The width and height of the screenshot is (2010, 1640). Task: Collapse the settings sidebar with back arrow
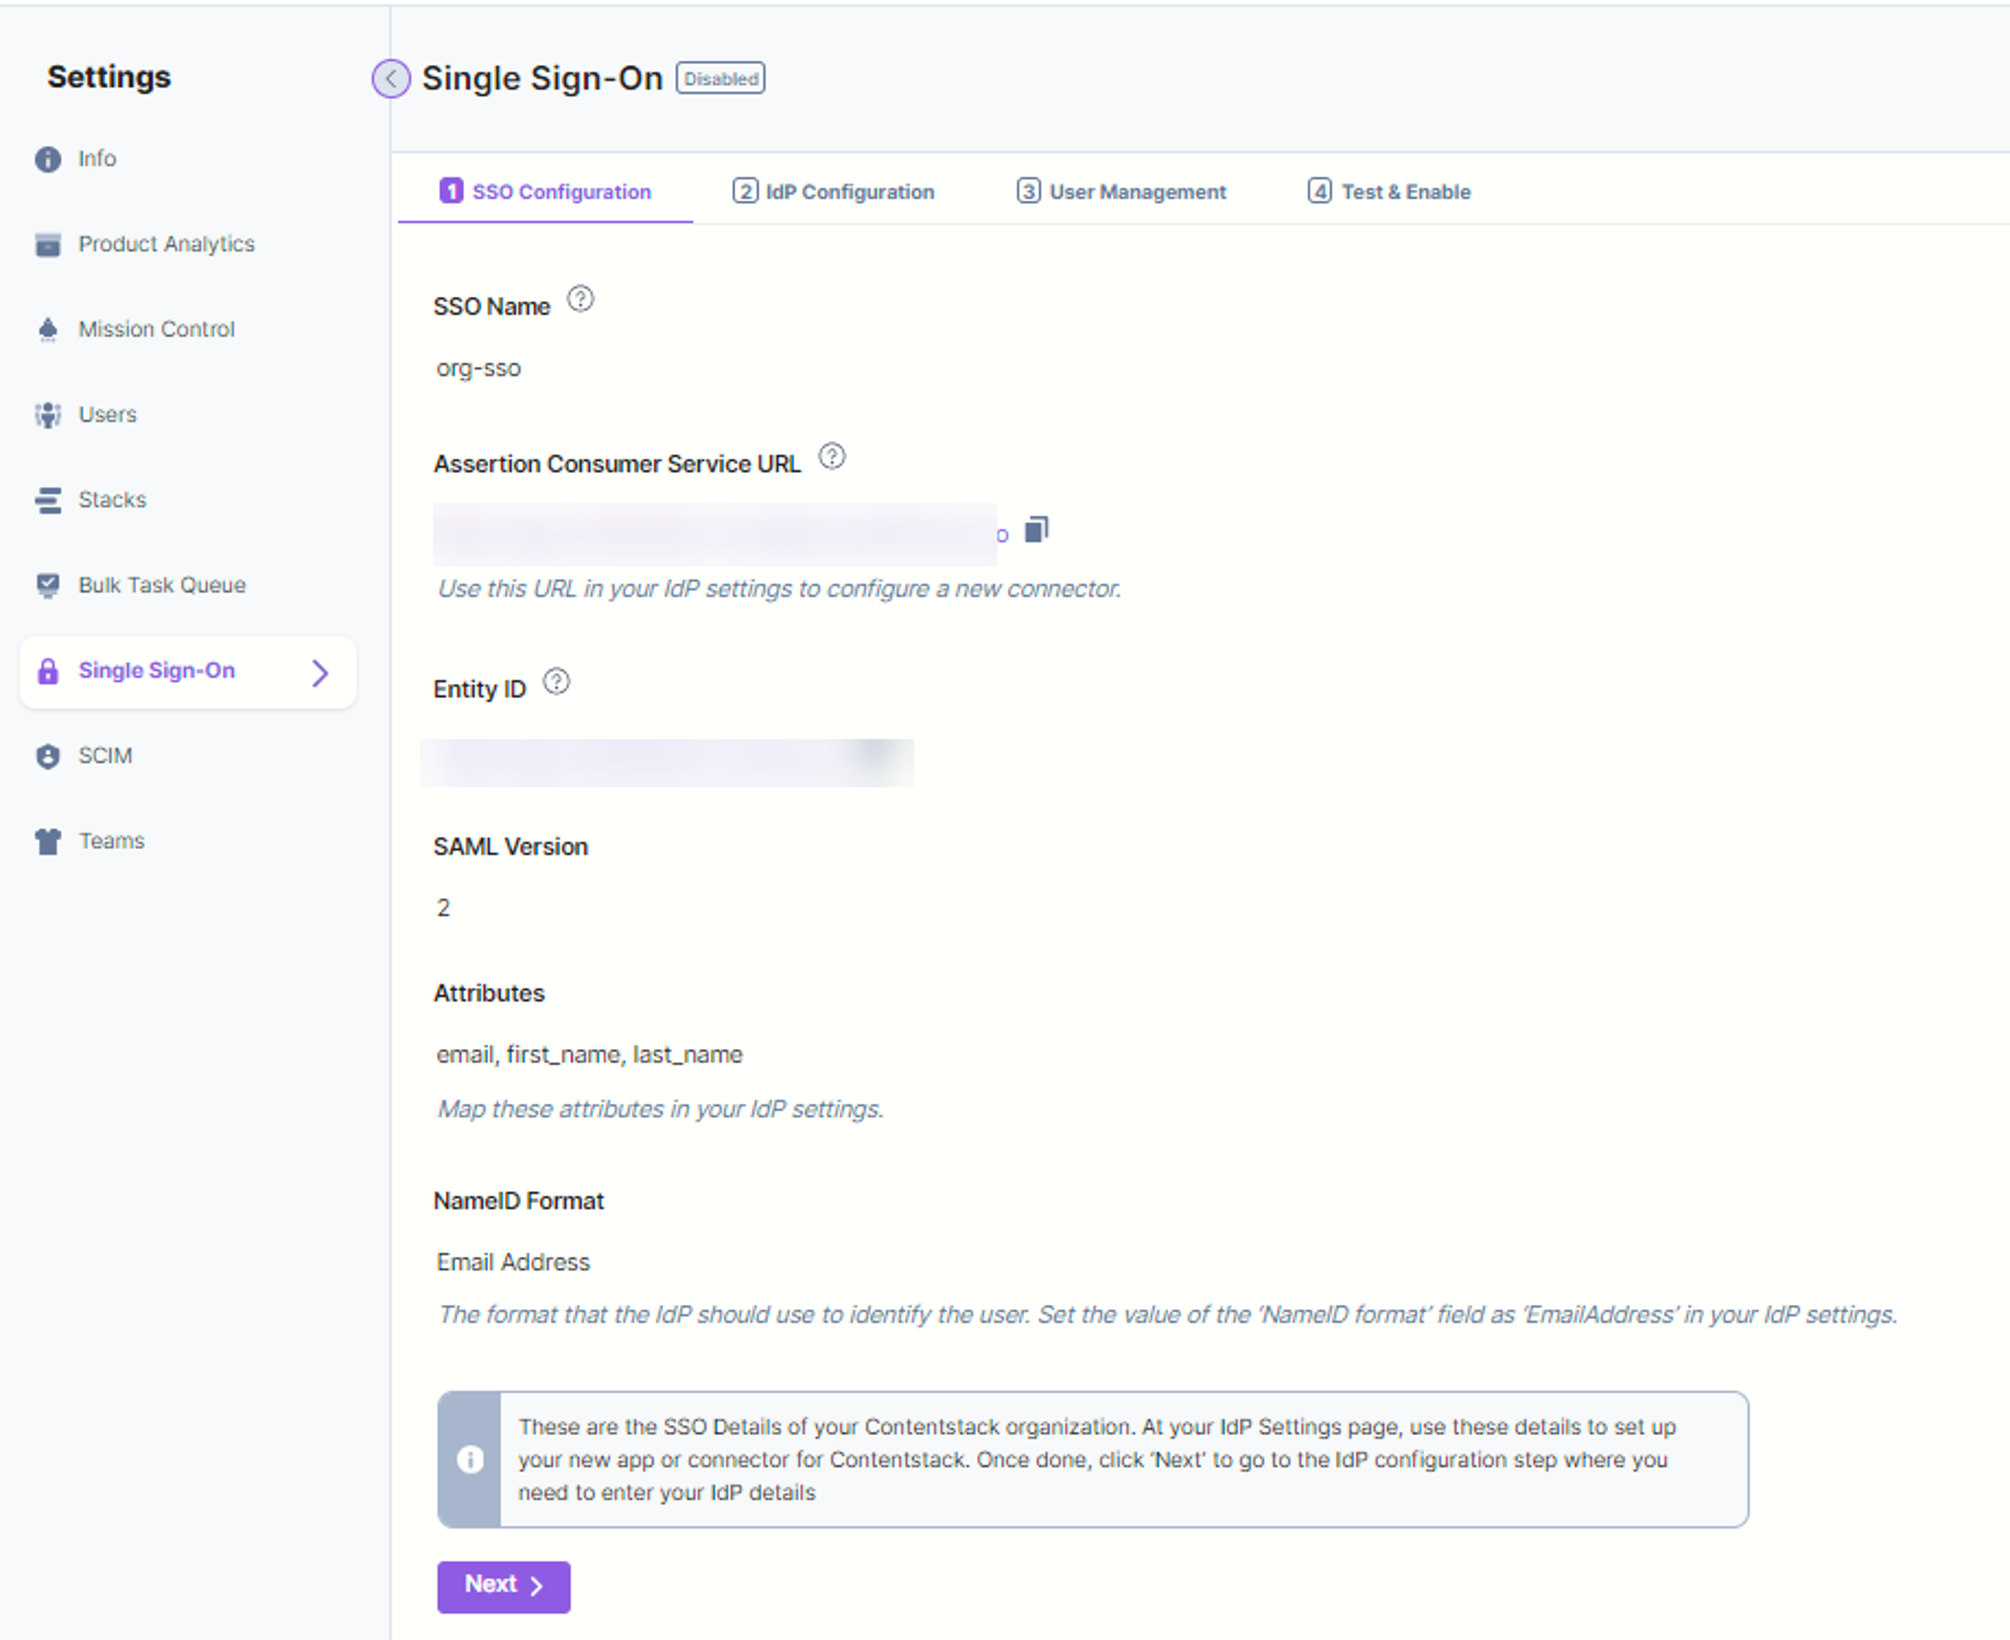pos(391,79)
